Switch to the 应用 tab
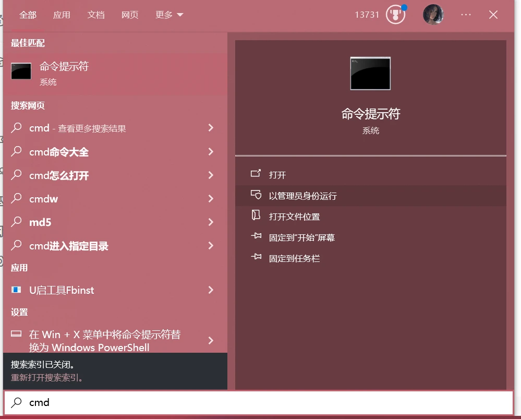521x419 pixels. [62, 15]
